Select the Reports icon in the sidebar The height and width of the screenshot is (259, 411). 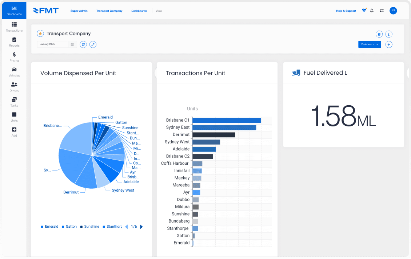coord(14,41)
